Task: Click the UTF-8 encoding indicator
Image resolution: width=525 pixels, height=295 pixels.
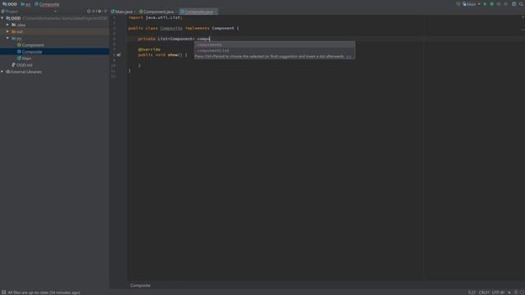Action: (498, 293)
